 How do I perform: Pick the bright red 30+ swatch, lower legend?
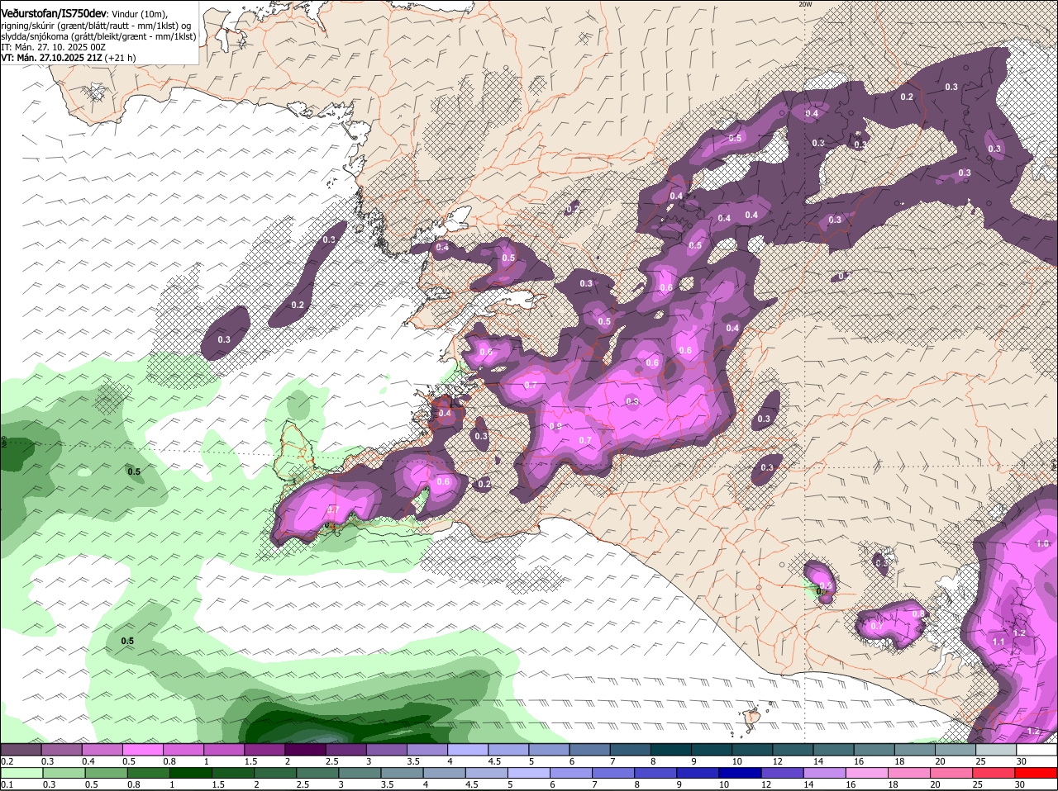click(x=1037, y=772)
